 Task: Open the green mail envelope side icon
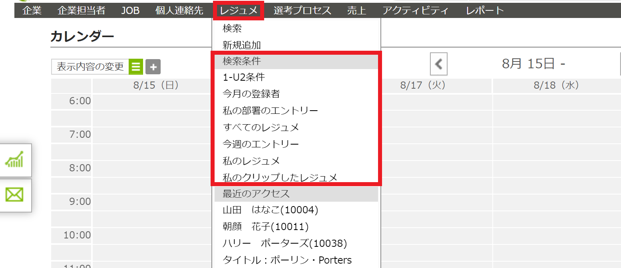(14, 195)
